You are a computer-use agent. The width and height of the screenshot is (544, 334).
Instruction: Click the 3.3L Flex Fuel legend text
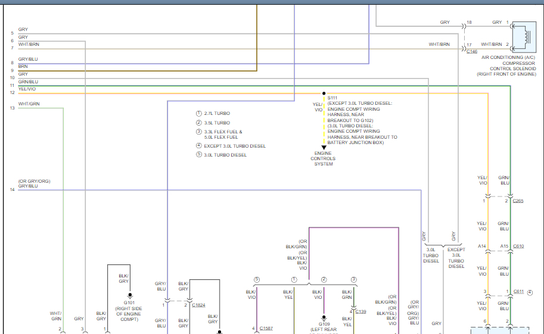click(x=223, y=132)
